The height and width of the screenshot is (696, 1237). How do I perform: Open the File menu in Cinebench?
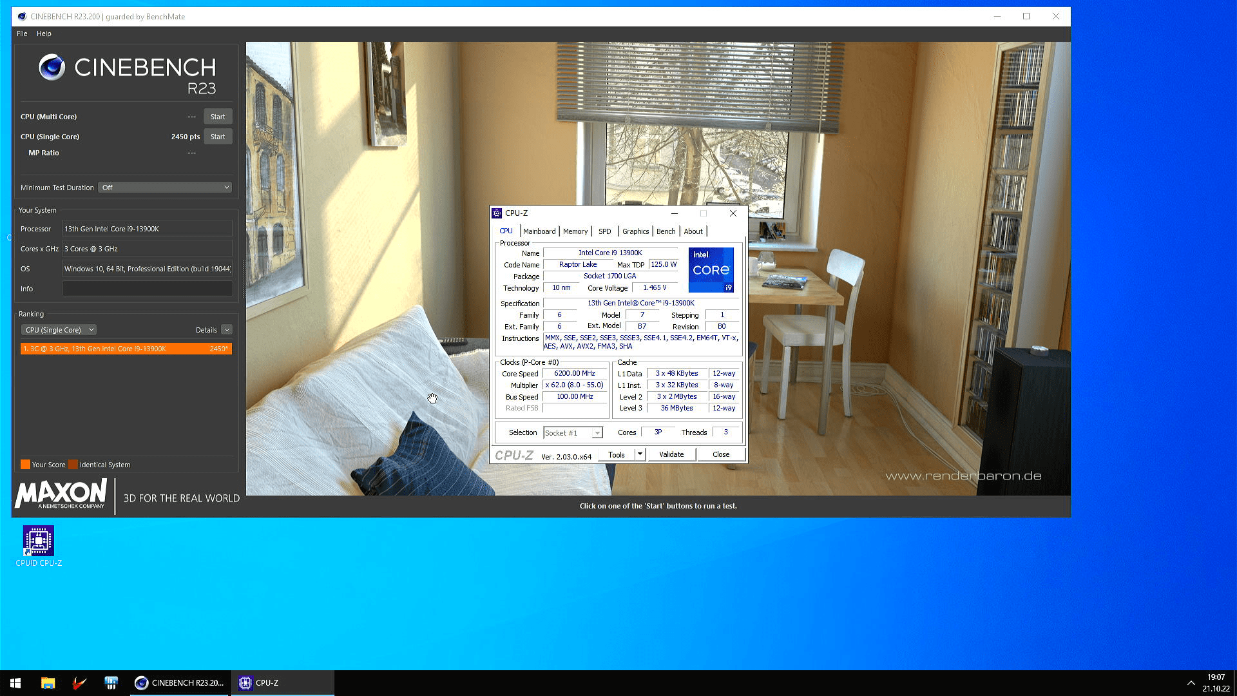[x=22, y=34]
